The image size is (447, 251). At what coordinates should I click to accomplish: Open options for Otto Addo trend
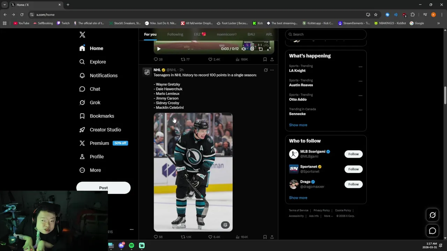(360, 95)
